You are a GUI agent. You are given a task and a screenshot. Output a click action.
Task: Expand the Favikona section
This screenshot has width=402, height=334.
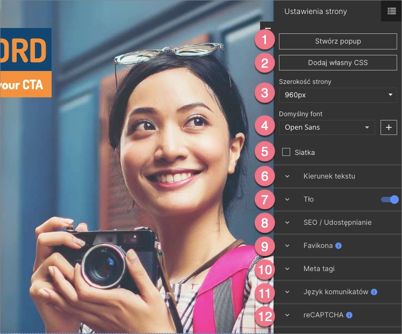tap(318, 246)
